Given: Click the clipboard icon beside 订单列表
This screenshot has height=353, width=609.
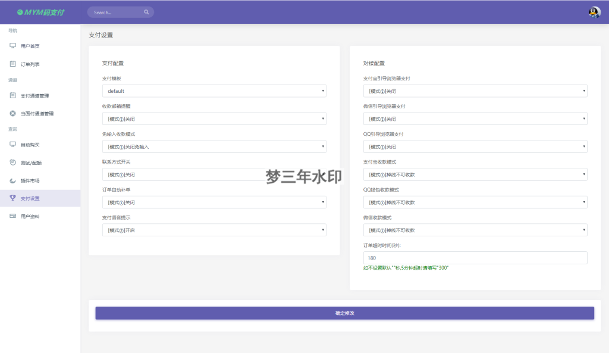Looking at the screenshot, I should [13, 64].
